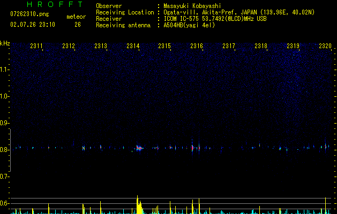Select ICOM IC-575 53.7492 MHz USB text
Screen dimensions: 337x214
[x=215, y=19]
